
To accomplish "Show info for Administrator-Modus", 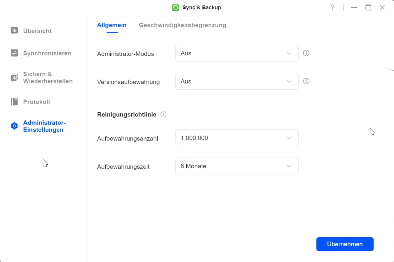I will [x=306, y=53].
